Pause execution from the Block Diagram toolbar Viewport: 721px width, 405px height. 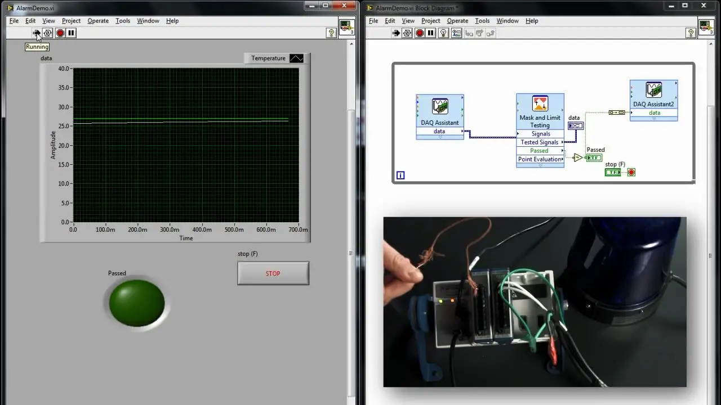pos(431,33)
